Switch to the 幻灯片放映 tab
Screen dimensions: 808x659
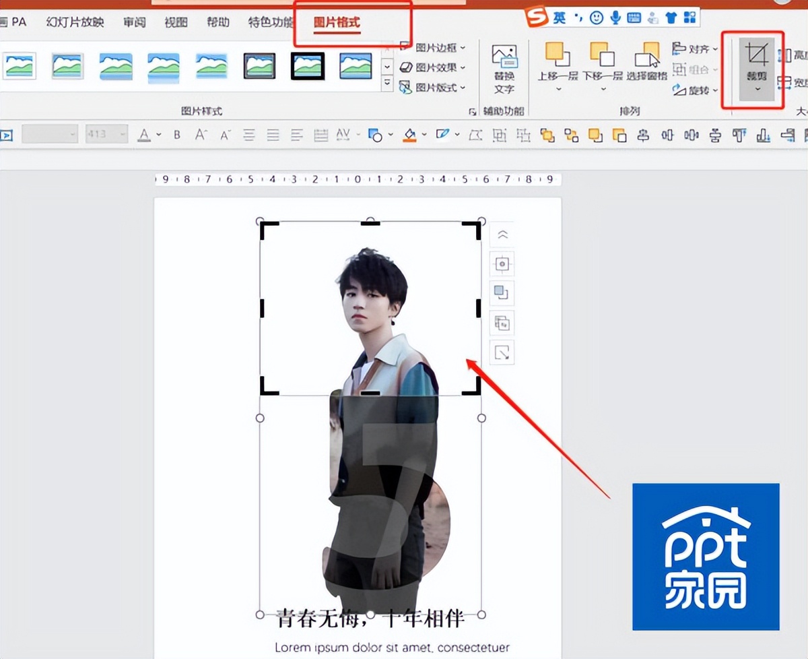click(75, 22)
